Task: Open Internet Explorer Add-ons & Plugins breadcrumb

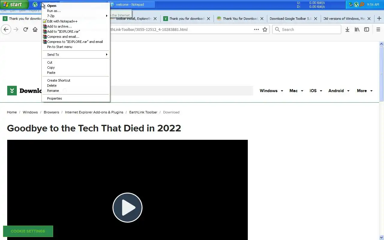Action: tap(94, 112)
